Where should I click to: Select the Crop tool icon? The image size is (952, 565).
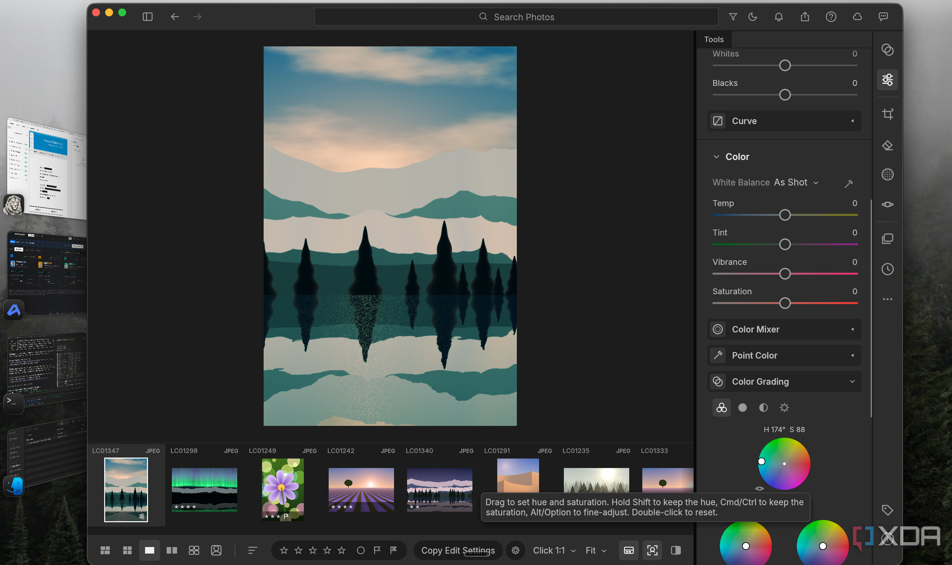click(888, 114)
